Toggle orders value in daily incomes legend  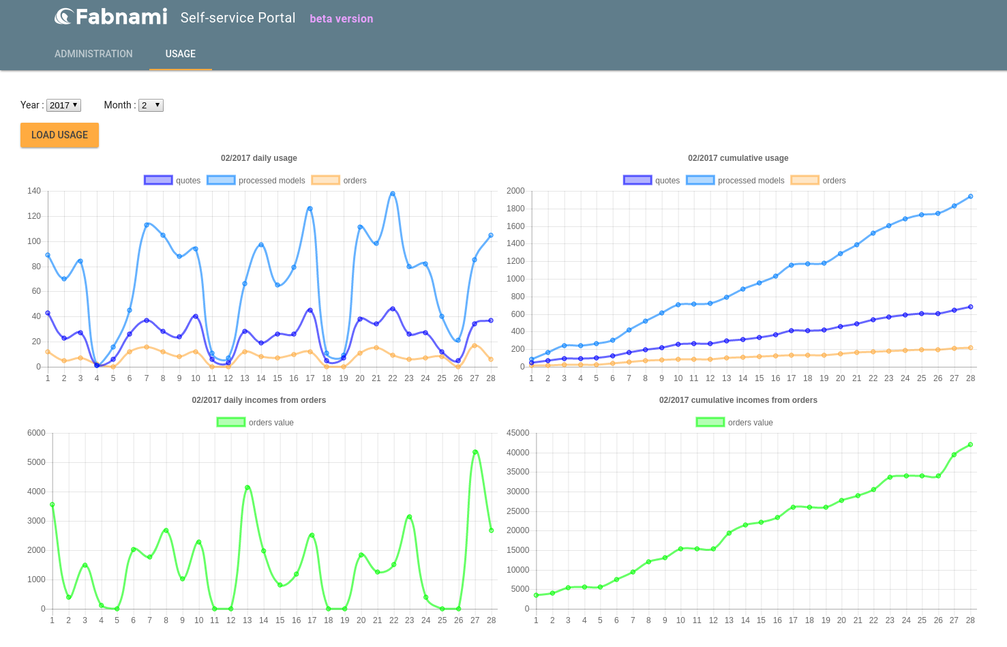tap(255, 423)
